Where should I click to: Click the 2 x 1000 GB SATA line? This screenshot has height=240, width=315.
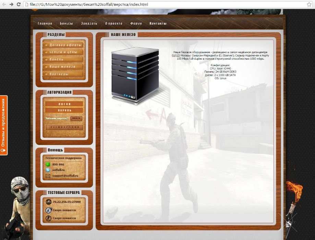coord(220,75)
